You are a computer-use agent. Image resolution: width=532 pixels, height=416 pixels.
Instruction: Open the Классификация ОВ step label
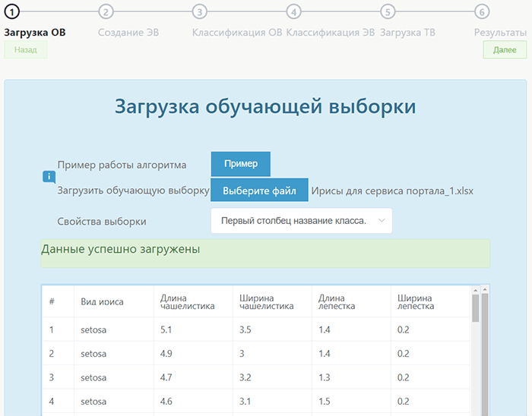(237, 33)
